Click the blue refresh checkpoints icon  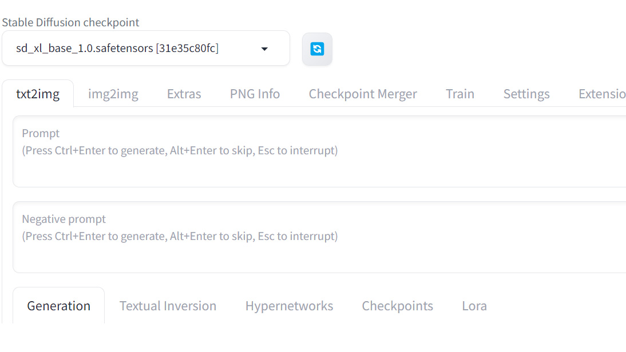pyautogui.click(x=317, y=49)
